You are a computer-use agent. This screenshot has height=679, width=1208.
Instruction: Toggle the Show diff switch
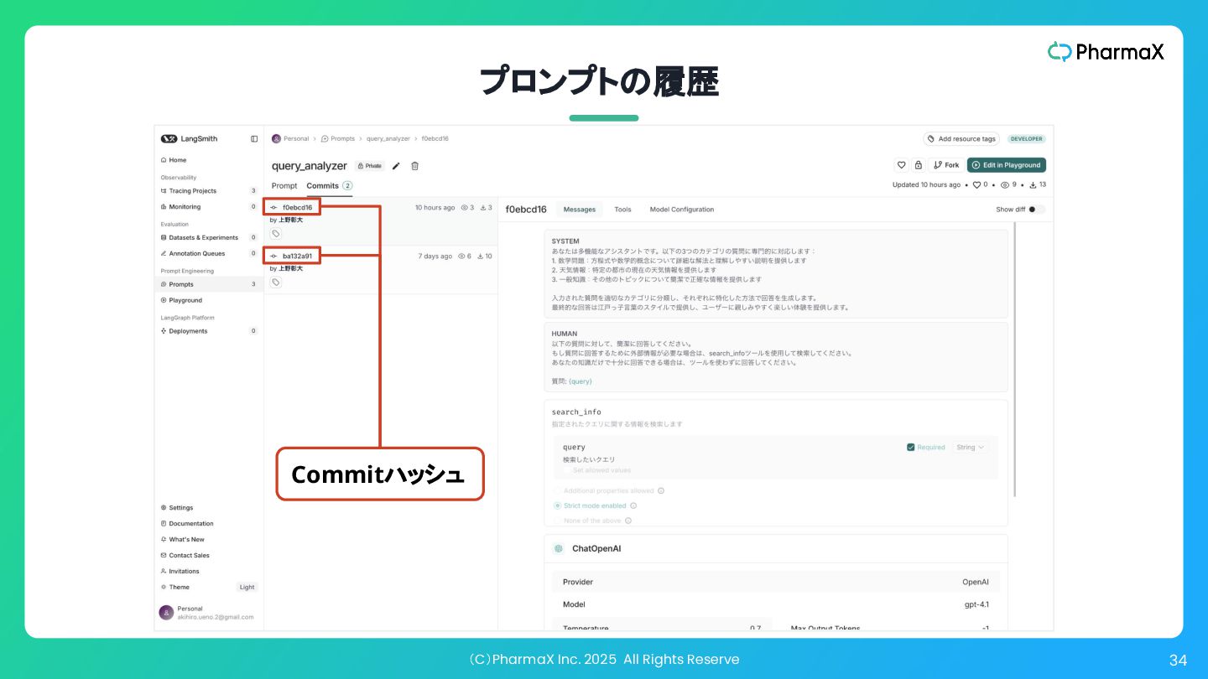[x=1037, y=210]
